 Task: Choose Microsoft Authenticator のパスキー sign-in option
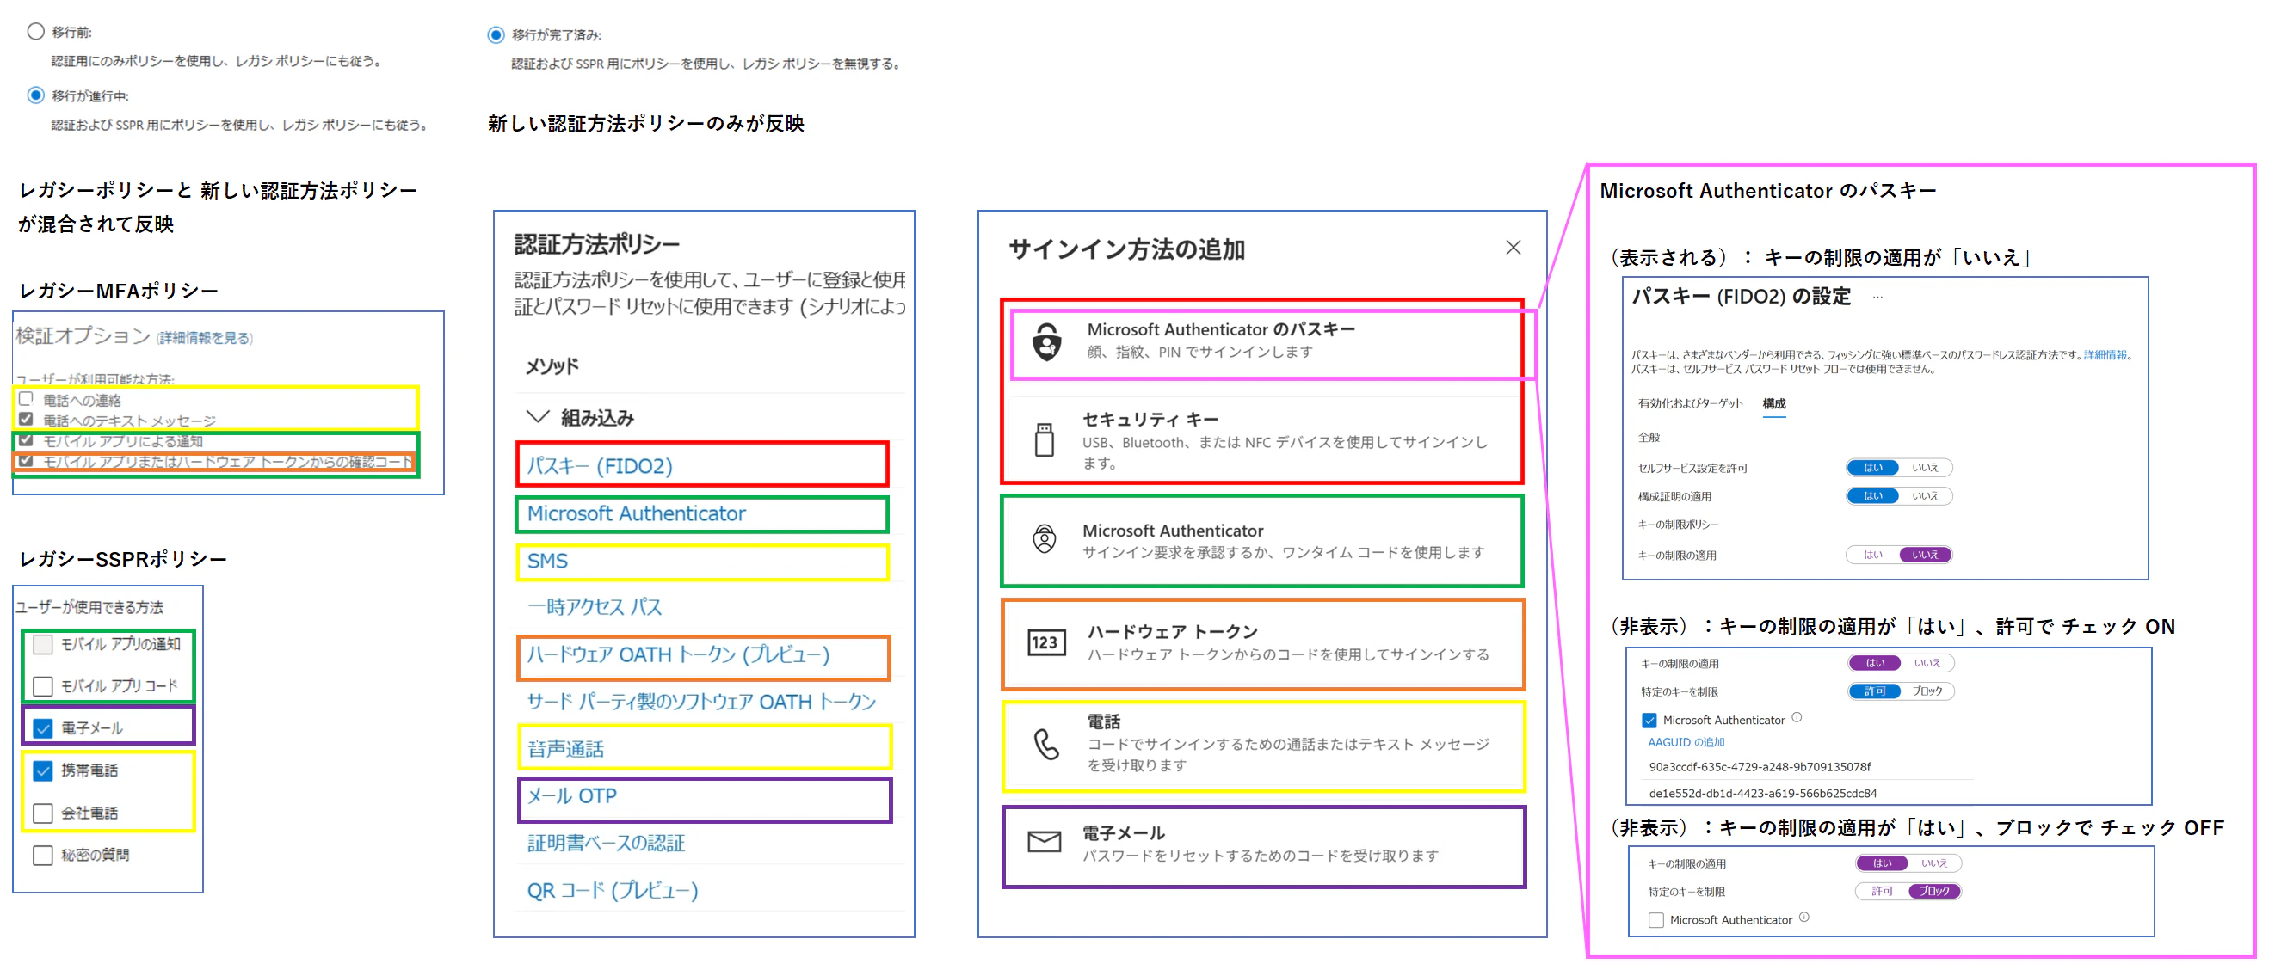pos(1272,344)
